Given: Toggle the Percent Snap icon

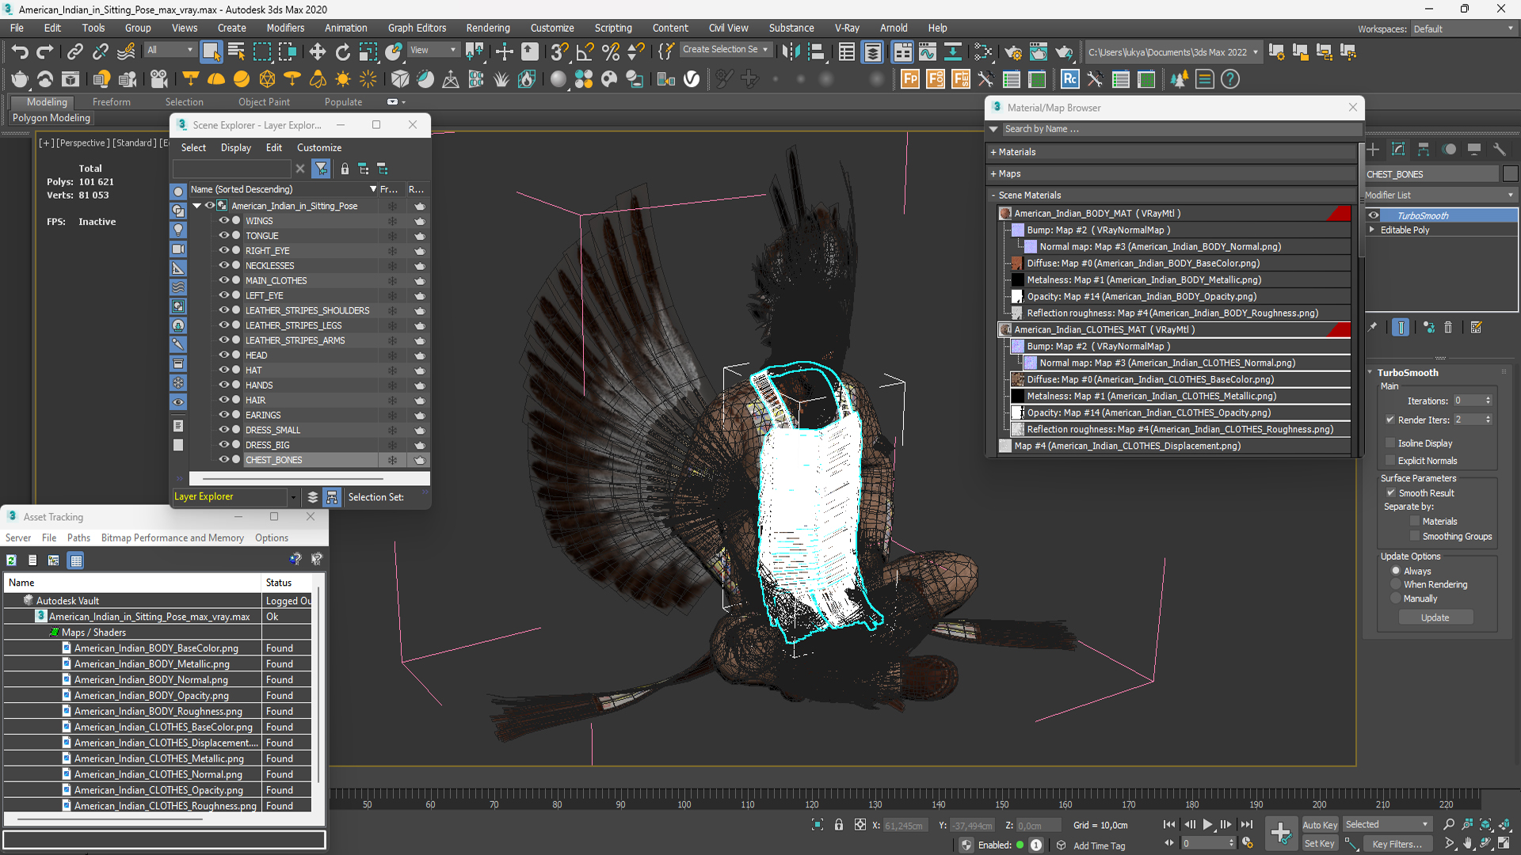Looking at the screenshot, I should pyautogui.click(x=610, y=52).
